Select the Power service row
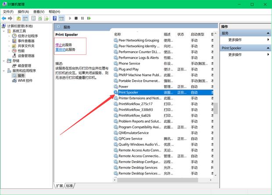The width and height of the screenshot is (272, 195). 123,87
